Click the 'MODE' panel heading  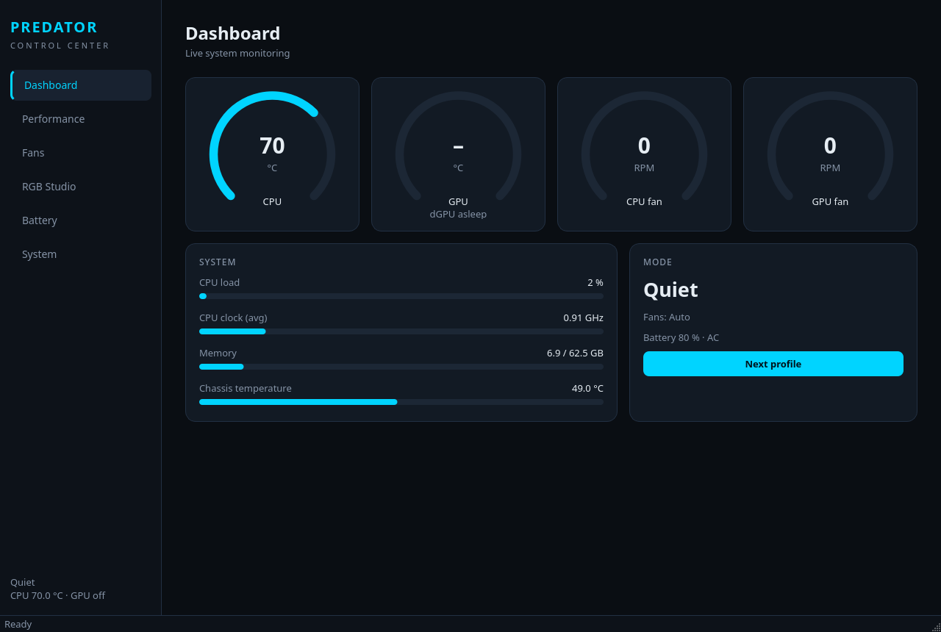pos(658,262)
